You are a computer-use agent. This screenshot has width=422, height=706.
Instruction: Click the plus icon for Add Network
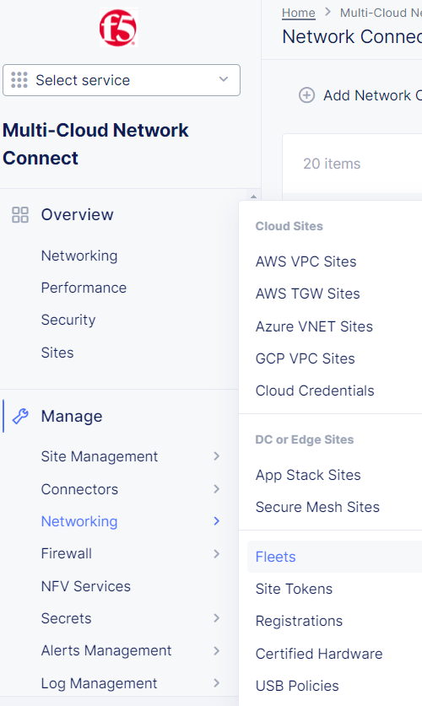point(306,95)
